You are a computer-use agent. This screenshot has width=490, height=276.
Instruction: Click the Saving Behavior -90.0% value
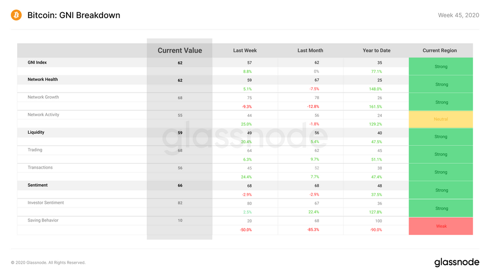[376, 230]
